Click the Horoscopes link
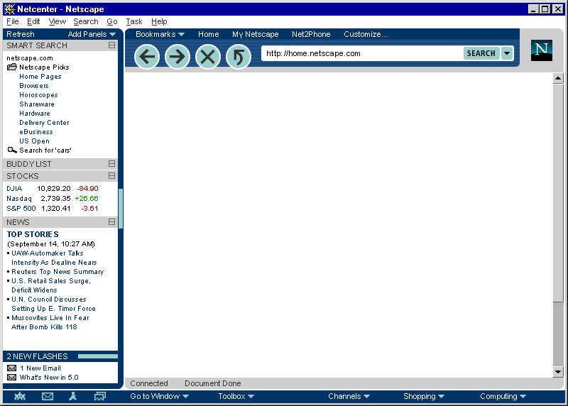The width and height of the screenshot is (568, 406). click(x=38, y=95)
